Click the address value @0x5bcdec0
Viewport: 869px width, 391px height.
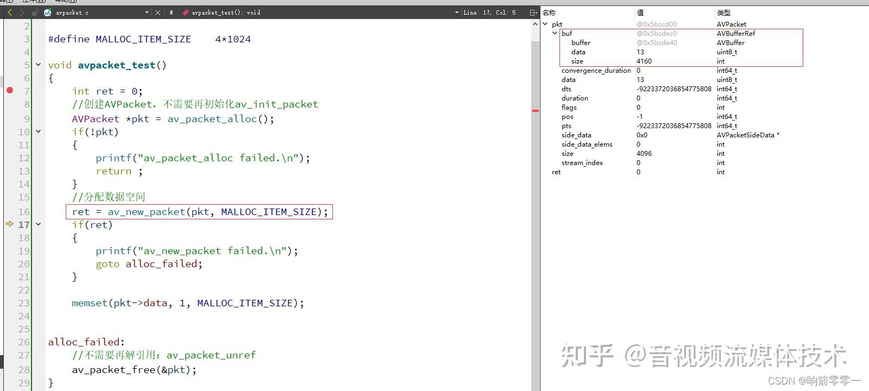[x=657, y=33]
